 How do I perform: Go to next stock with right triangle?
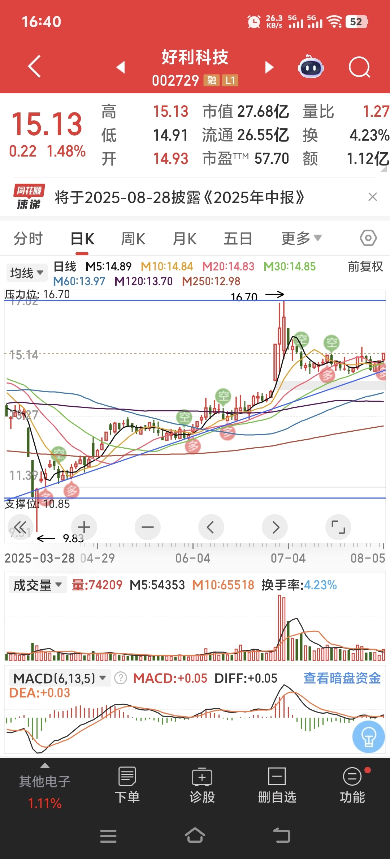point(269,67)
